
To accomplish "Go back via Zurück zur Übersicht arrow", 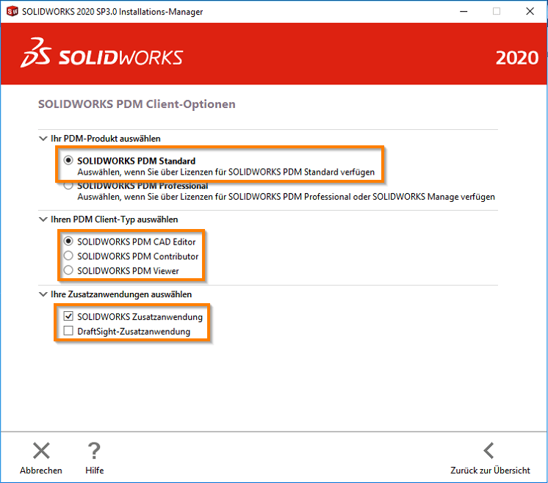I will (x=489, y=451).
